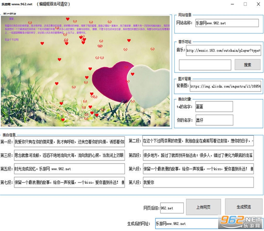Image resolution: width=264 pixels, height=231 pixels.
Task: Click the 你的名字 label
Action: click(184, 120)
